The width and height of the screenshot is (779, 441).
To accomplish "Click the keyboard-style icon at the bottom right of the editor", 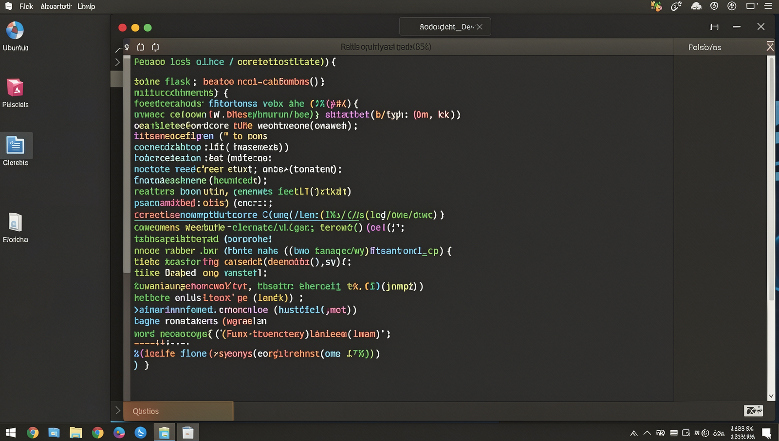I will click(x=754, y=411).
